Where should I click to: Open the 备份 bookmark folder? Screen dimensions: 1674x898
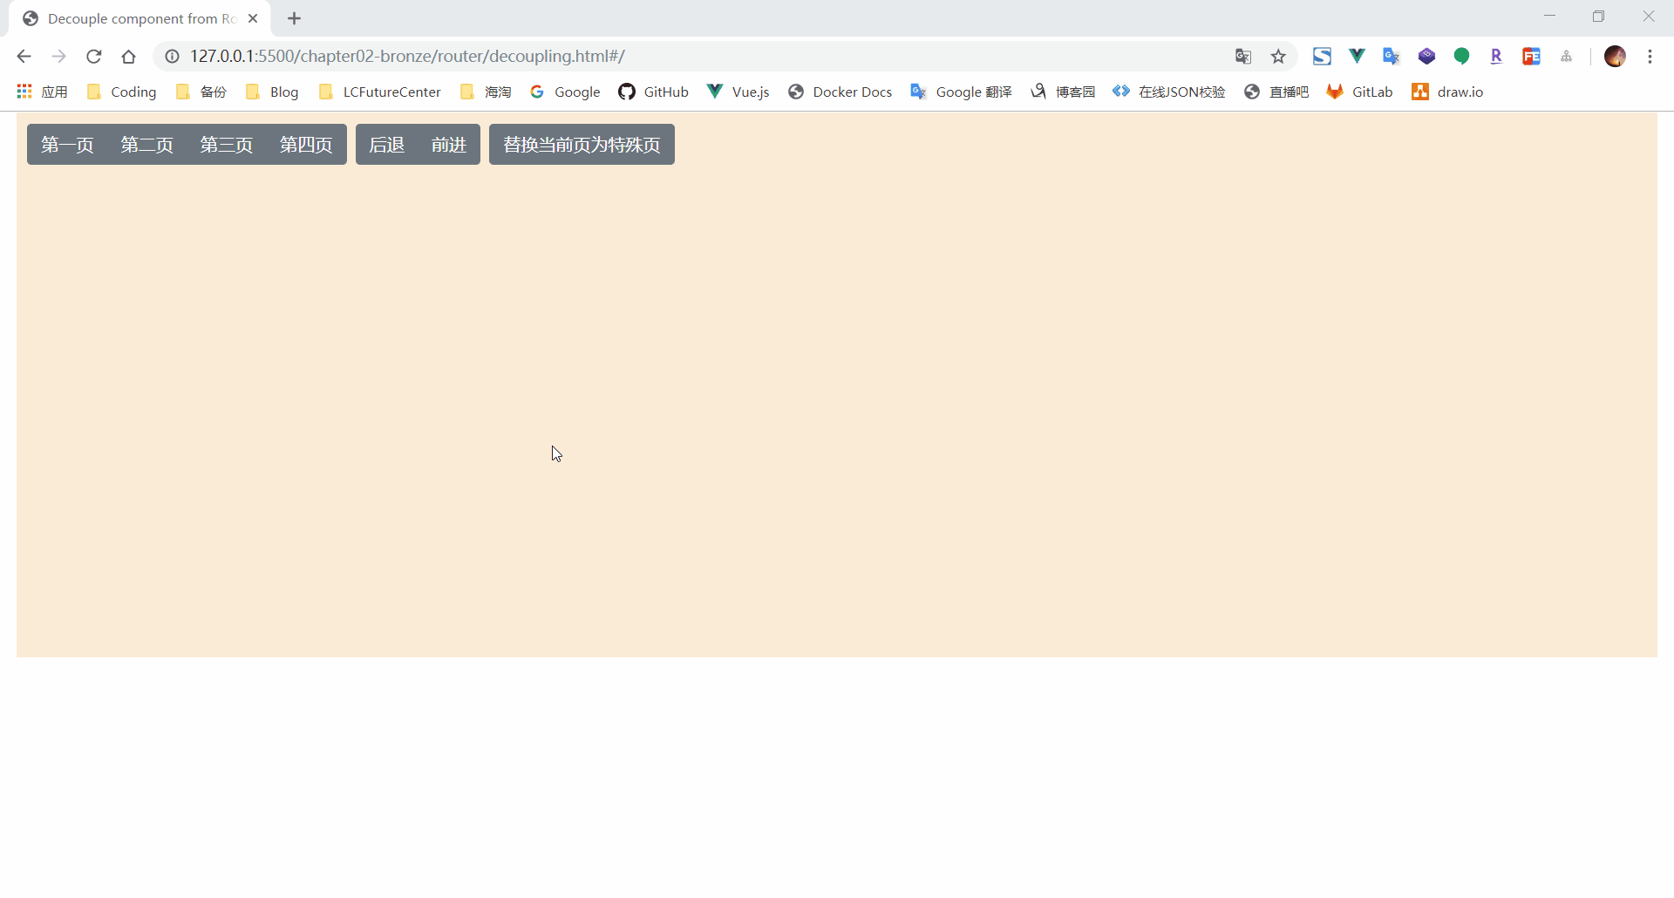[x=201, y=92]
